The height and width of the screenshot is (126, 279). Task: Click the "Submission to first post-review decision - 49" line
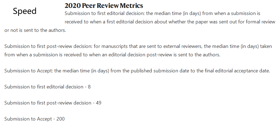point(53,103)
